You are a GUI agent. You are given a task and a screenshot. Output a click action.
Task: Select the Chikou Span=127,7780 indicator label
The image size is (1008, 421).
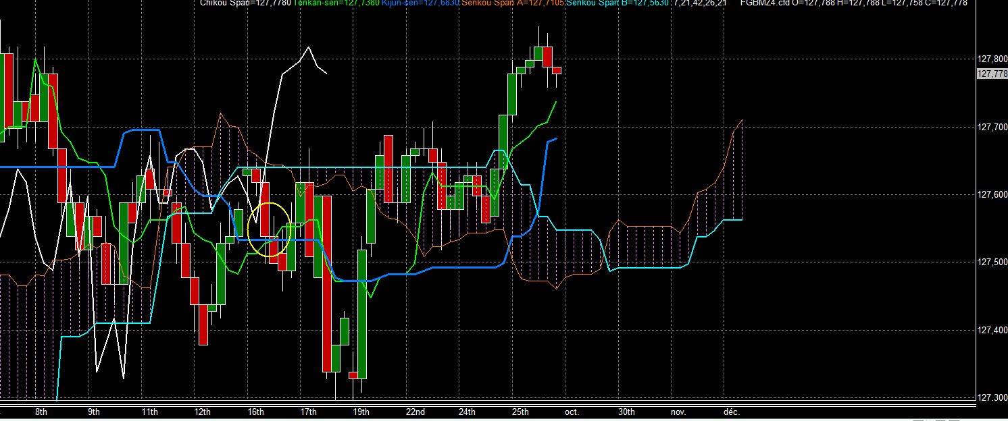246,3
